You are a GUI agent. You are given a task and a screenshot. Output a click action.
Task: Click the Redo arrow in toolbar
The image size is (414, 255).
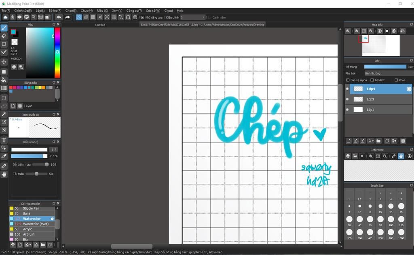[68, 17]
